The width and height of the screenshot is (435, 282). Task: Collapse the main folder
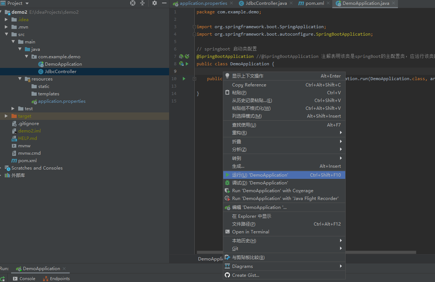pos(13,42)
